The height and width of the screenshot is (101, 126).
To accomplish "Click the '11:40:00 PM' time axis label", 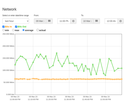I will [87, 99].
